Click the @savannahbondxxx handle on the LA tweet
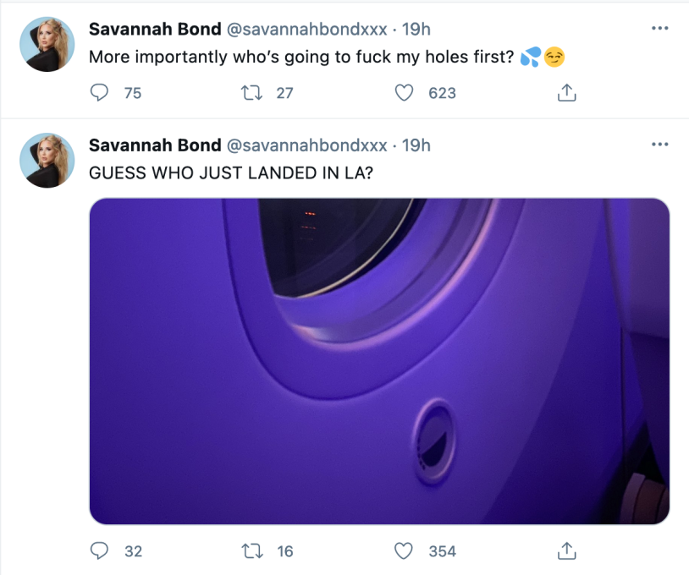Image resolution: width=689 pixels, height=575 pixels. tap(306, 145)
